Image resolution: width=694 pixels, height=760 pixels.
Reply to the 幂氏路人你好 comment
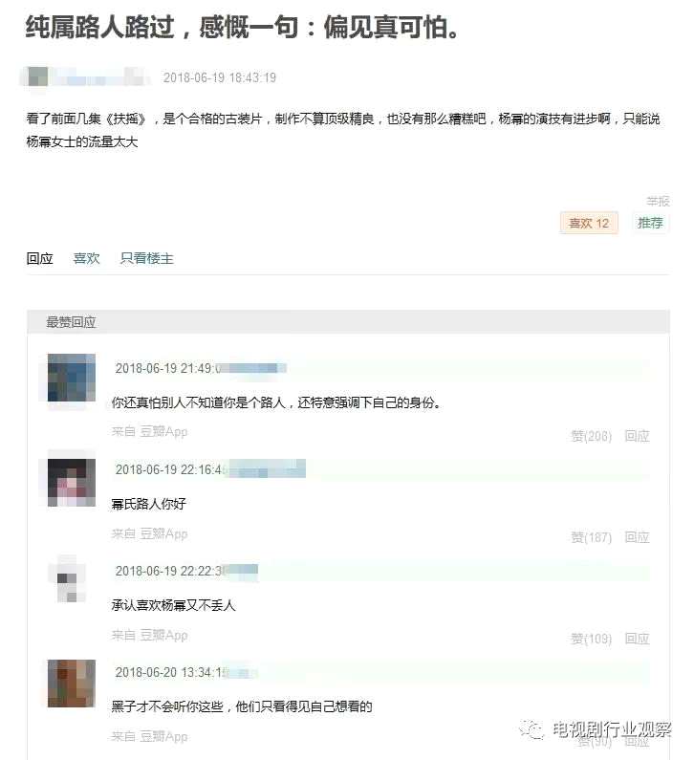[x=637, y=537]
